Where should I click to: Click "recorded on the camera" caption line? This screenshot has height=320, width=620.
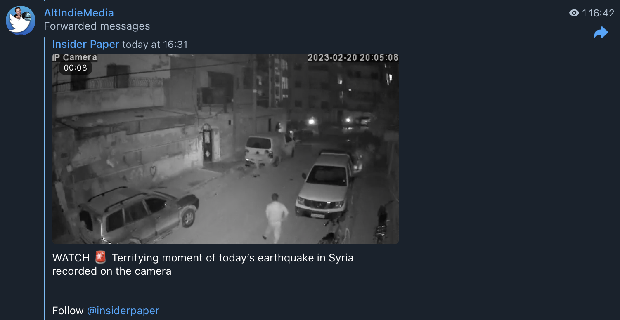point(112,271)
